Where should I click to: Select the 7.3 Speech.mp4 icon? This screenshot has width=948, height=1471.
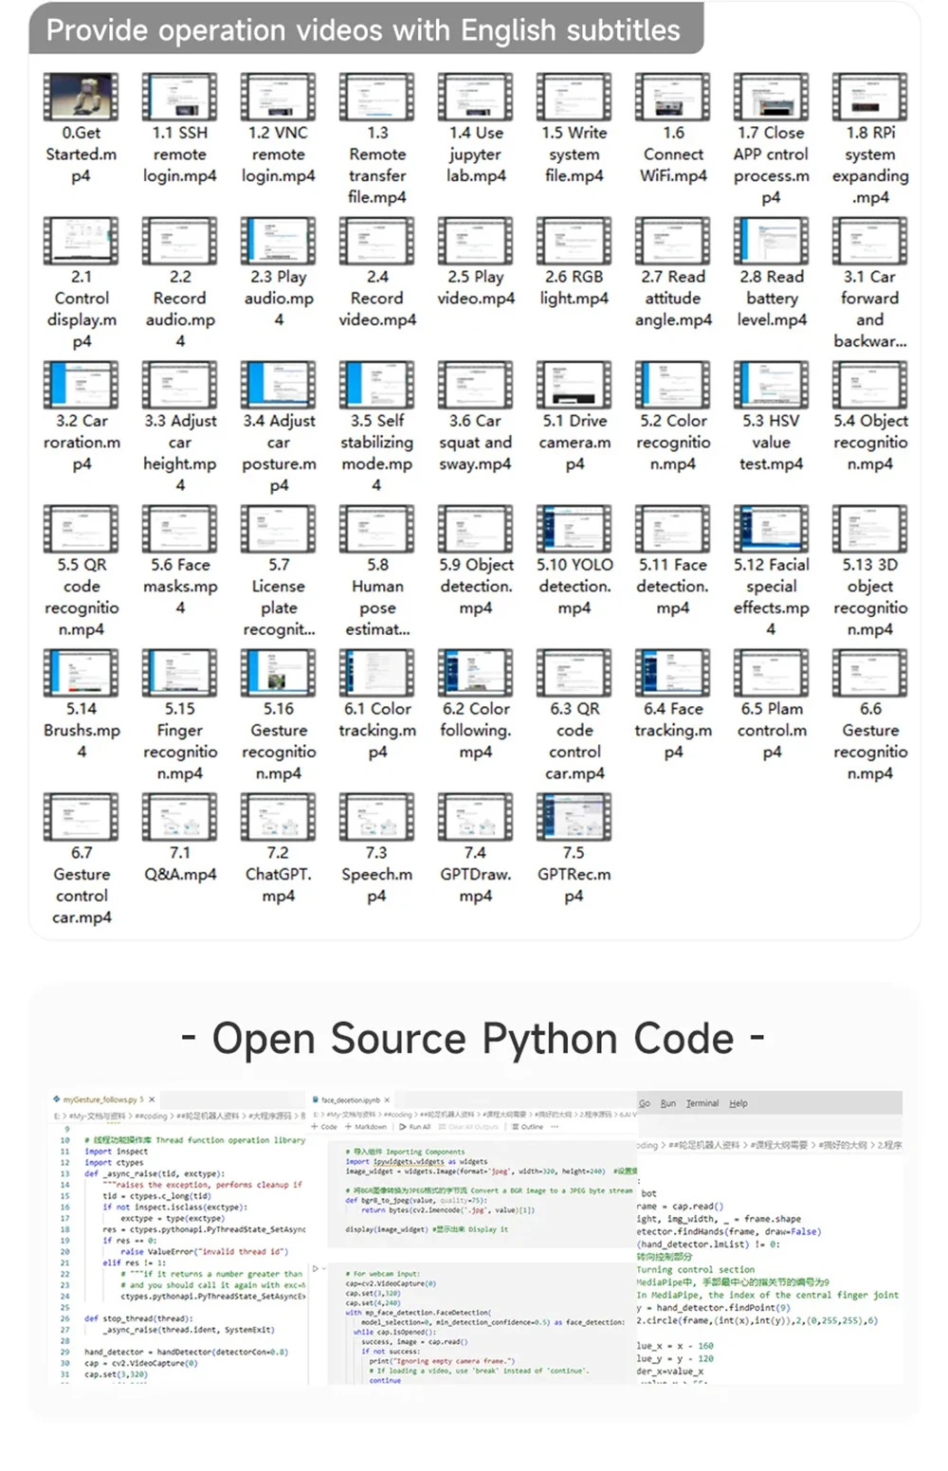pyautogui.click(x=377, y=817)
